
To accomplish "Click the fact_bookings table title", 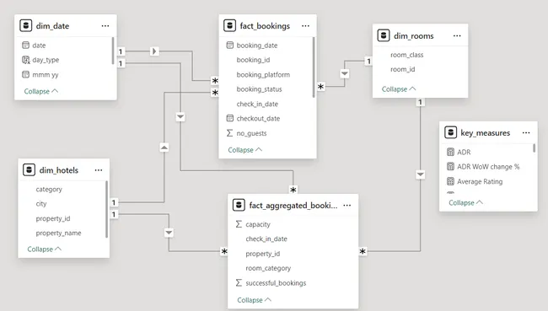I will (265, 26).
